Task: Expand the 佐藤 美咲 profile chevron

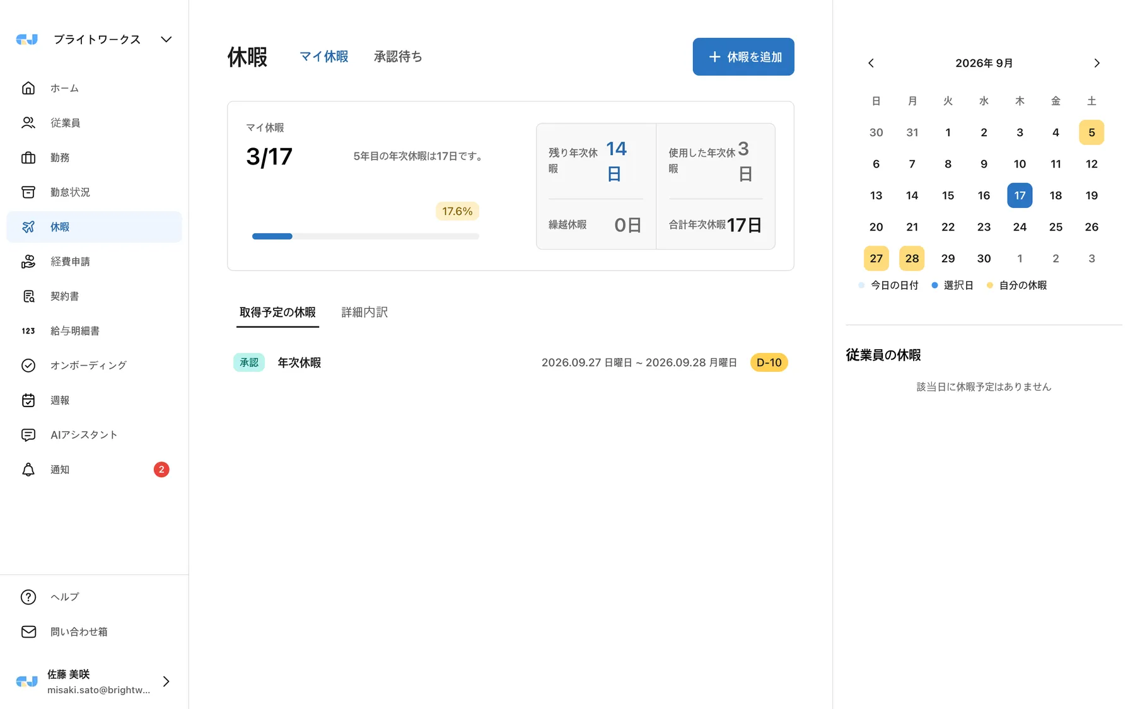Action: point(166,681)
